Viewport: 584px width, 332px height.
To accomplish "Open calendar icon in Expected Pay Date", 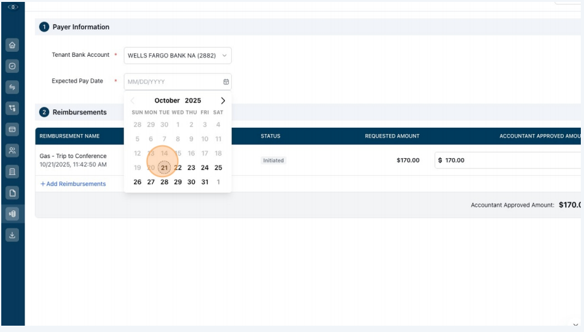I will [x=226, y=82].
